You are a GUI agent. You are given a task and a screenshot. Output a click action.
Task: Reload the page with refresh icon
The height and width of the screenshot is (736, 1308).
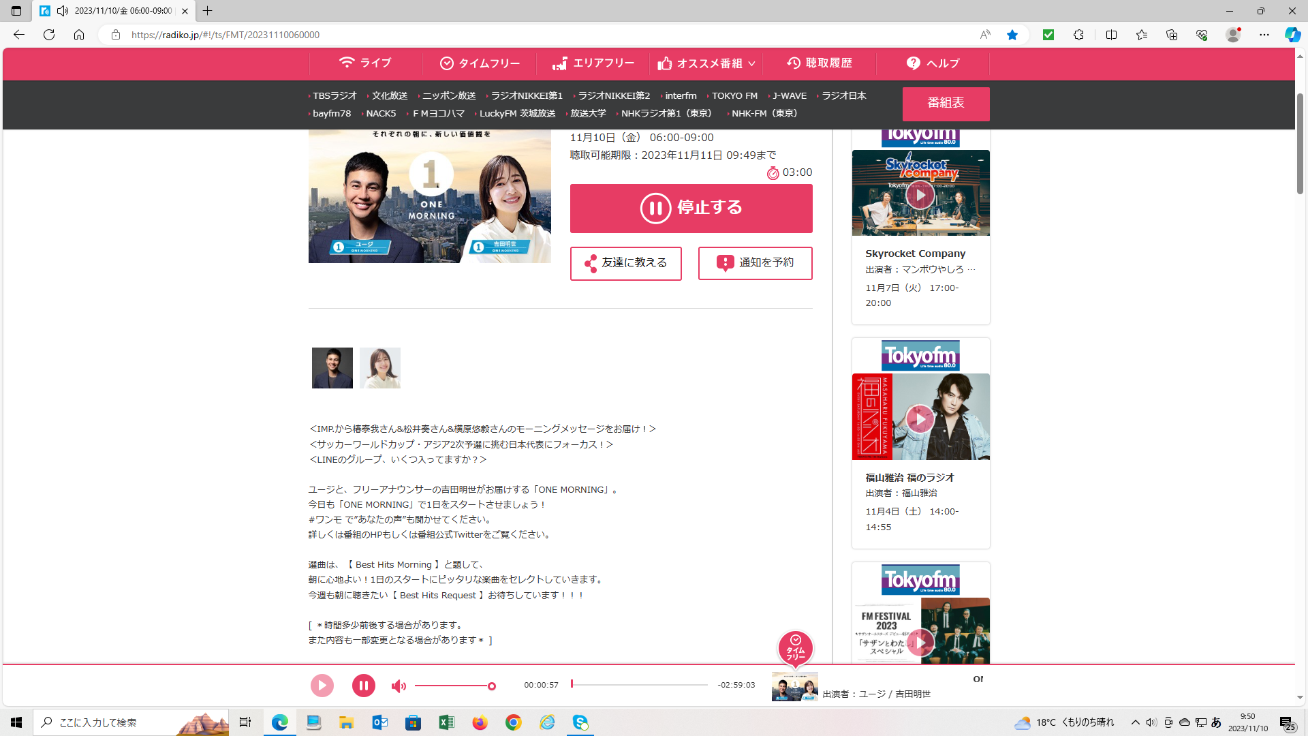[x=49, y=35]
